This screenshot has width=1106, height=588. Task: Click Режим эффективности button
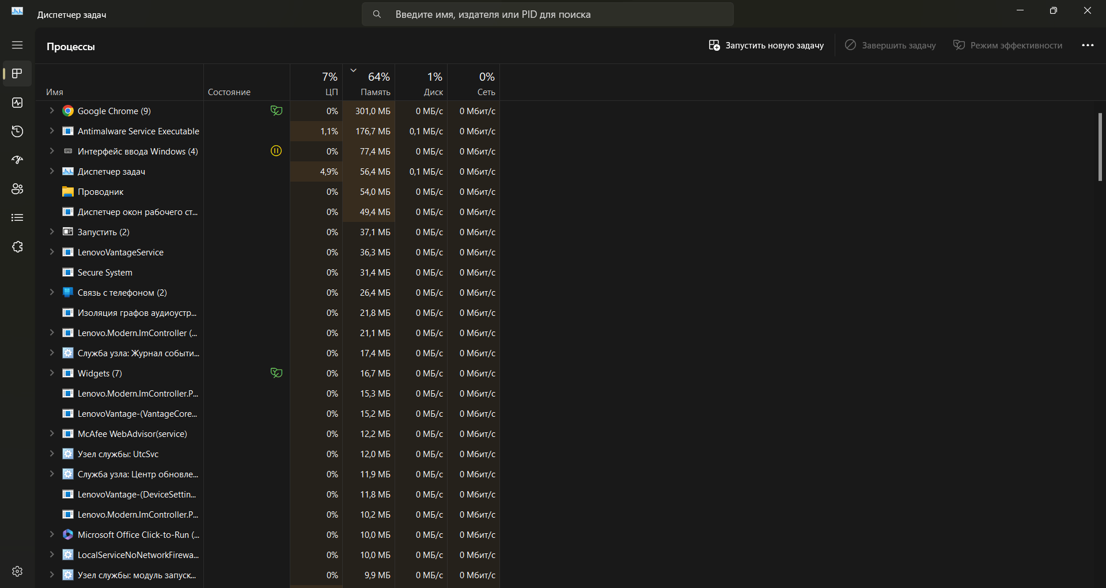click(1007, 45)
